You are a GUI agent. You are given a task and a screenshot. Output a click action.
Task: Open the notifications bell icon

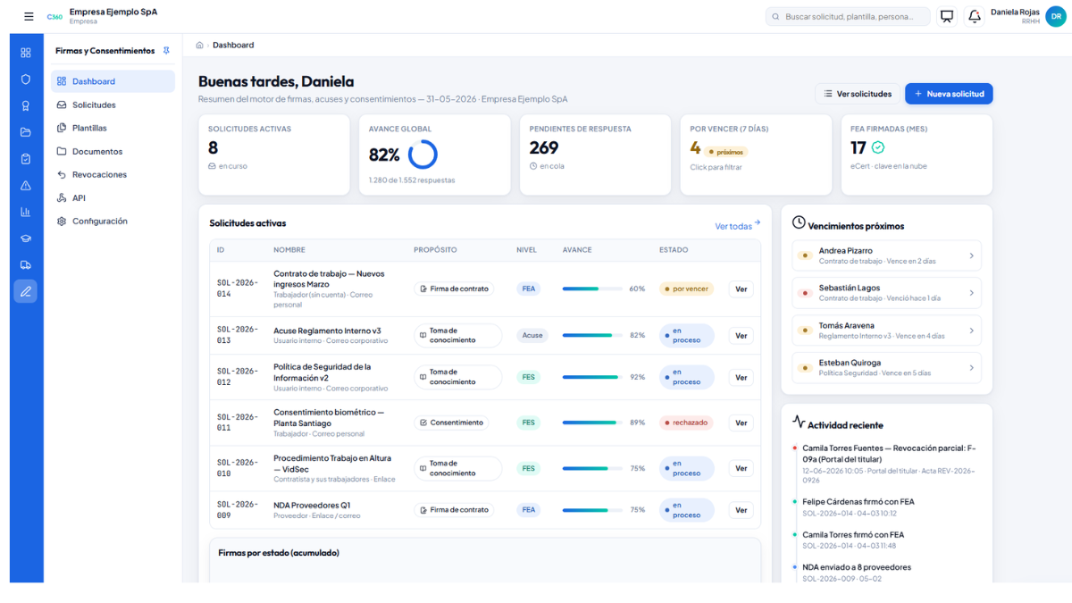[975, 16]
